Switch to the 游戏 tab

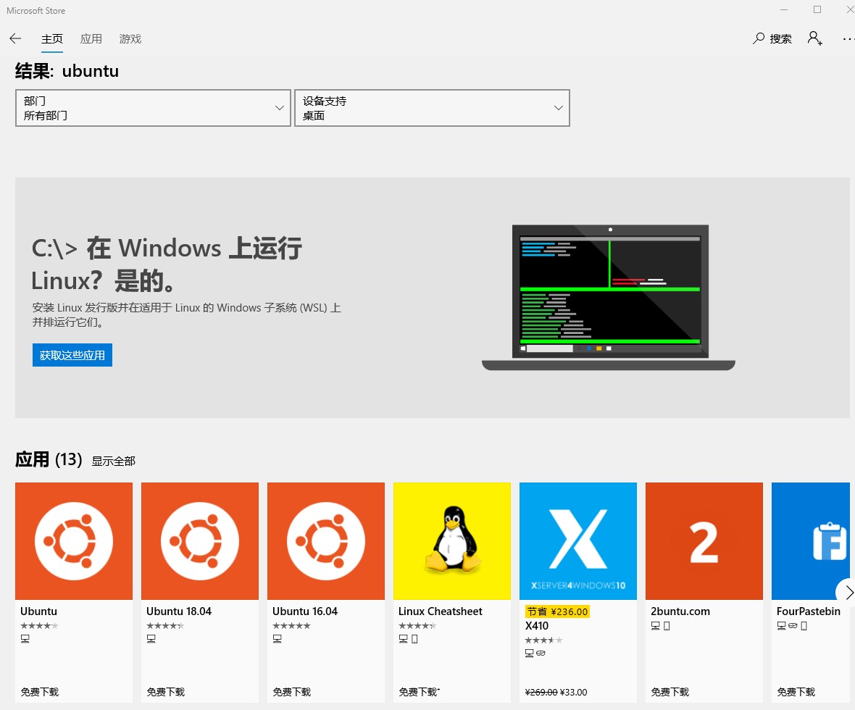(130, 38)
